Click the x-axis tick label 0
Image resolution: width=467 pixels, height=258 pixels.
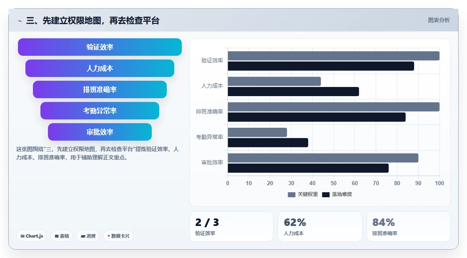coord(228,184)
